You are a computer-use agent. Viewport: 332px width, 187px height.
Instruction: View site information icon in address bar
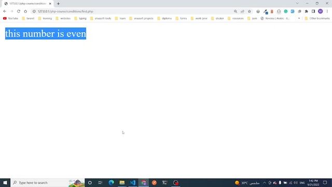point(34,11)
